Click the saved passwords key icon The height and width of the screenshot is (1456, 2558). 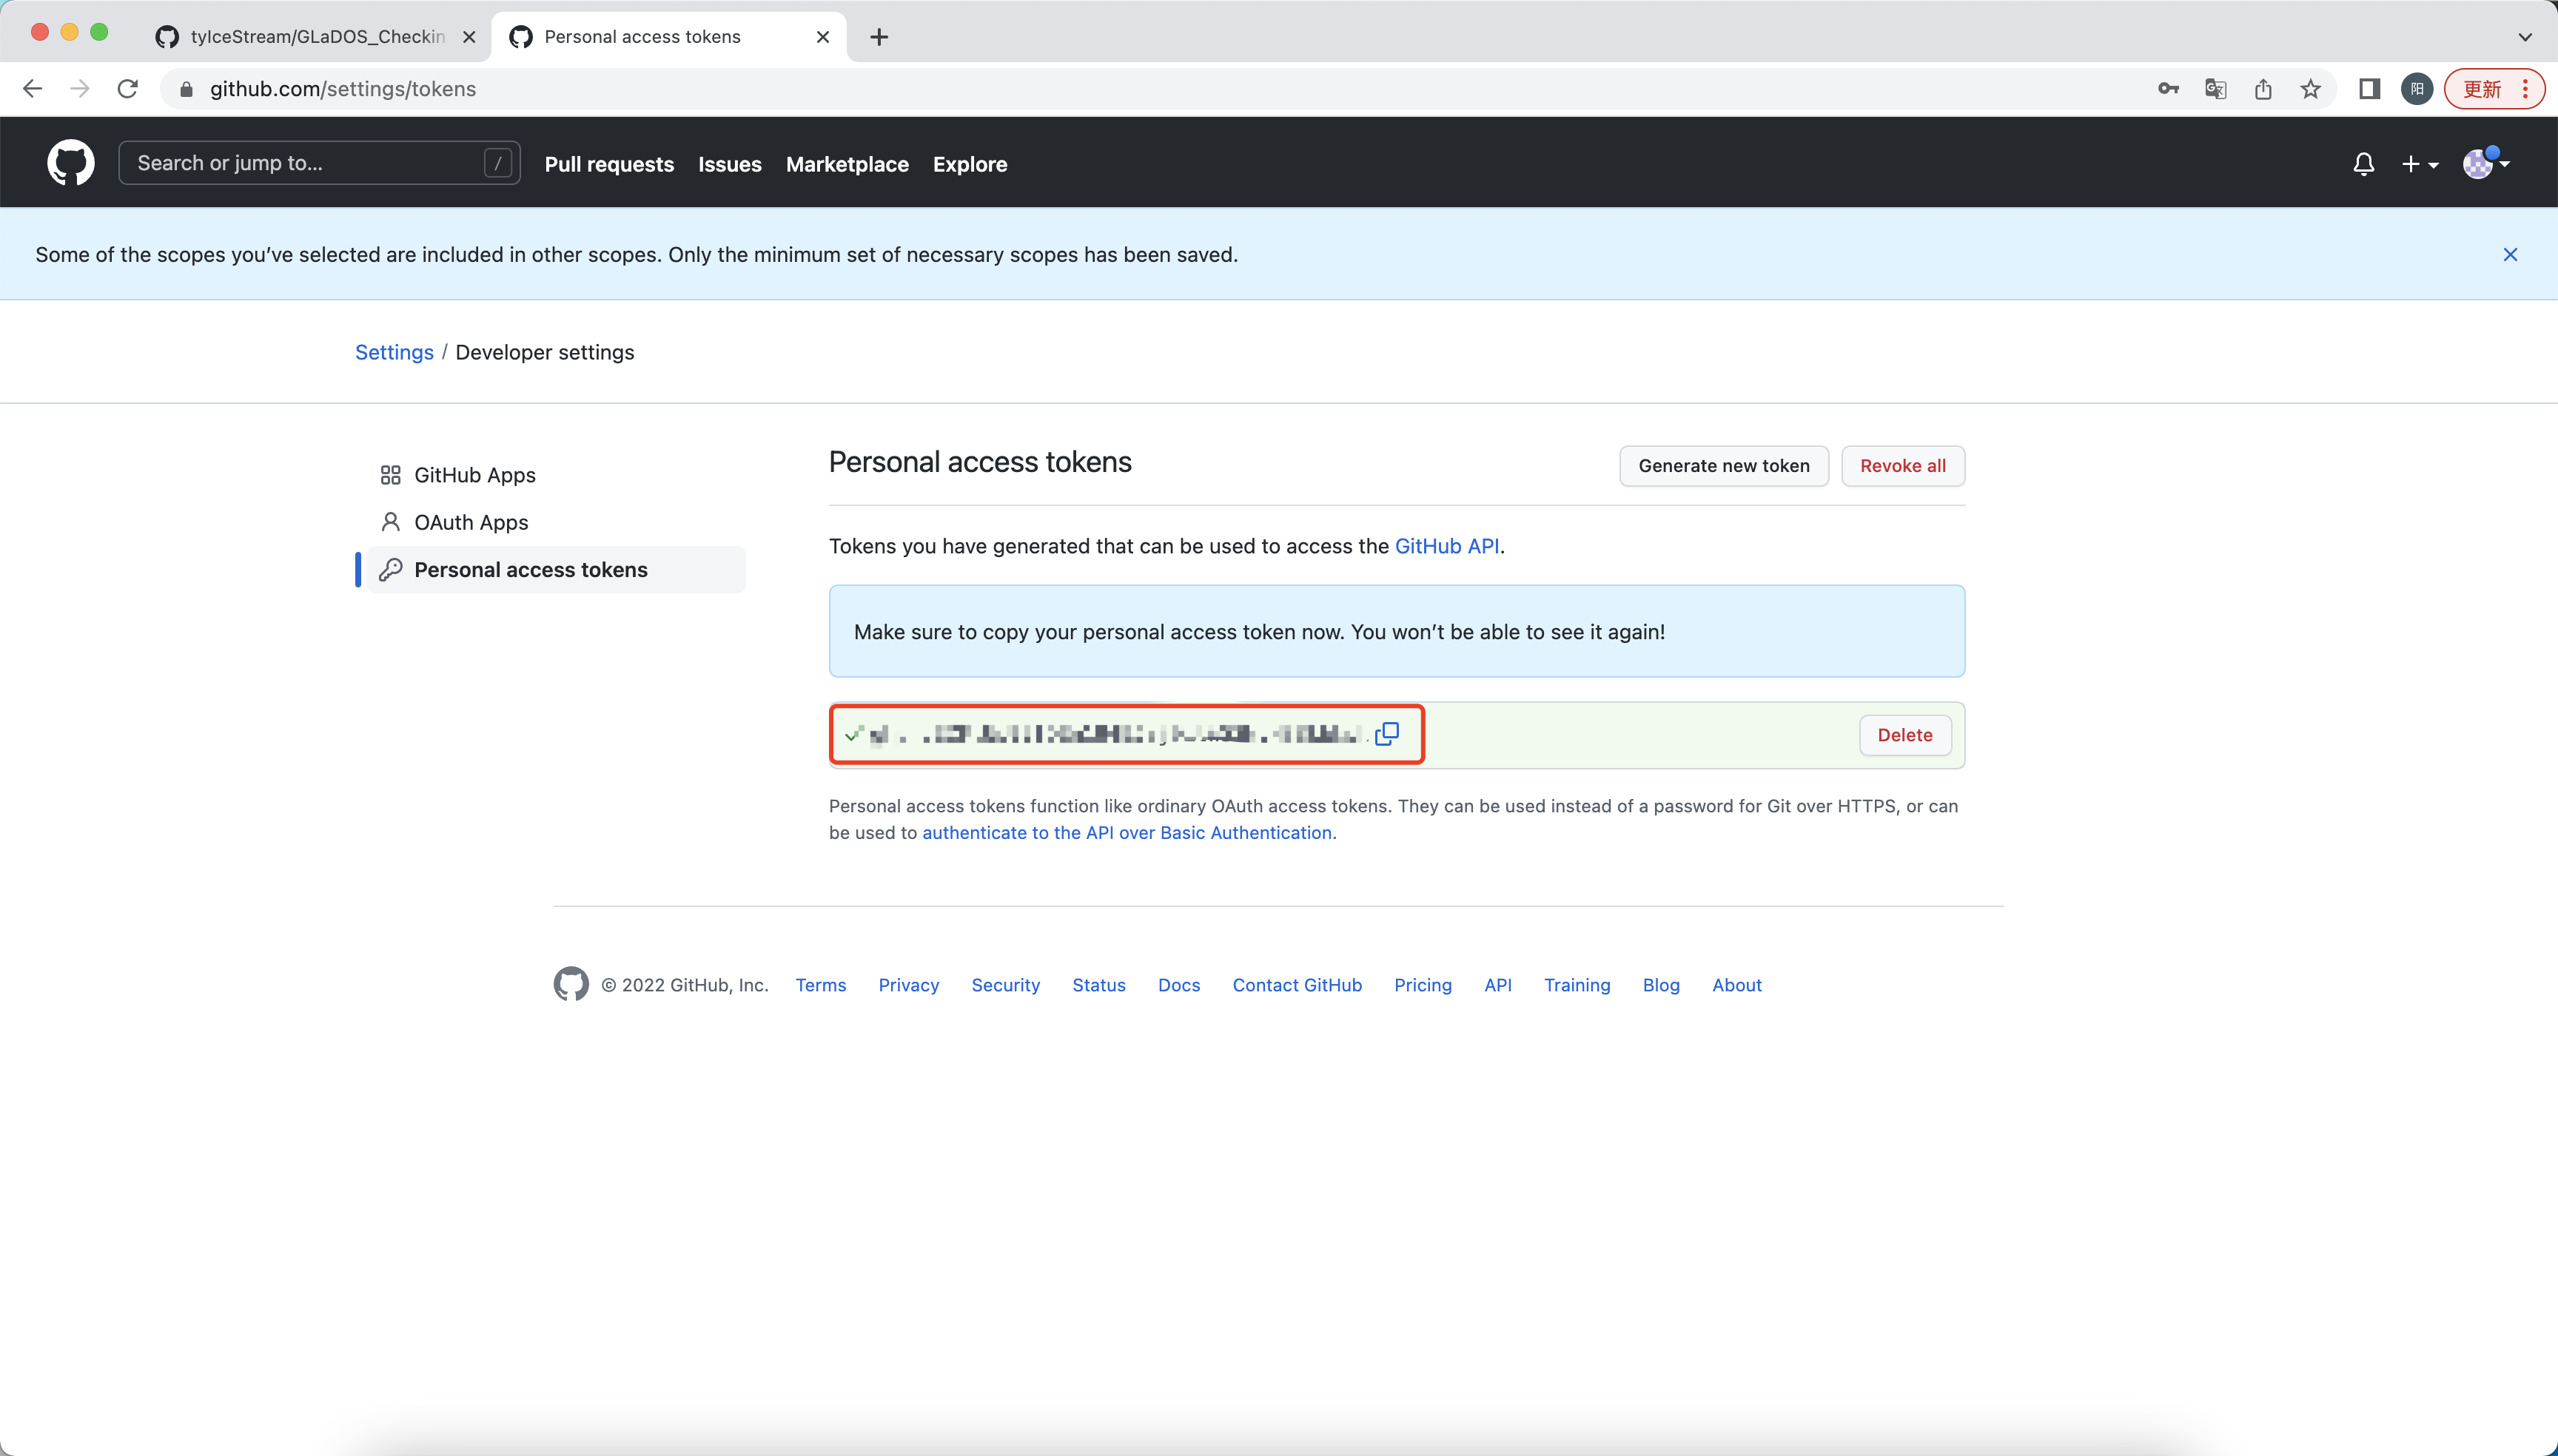click(x=2168, y=89)
